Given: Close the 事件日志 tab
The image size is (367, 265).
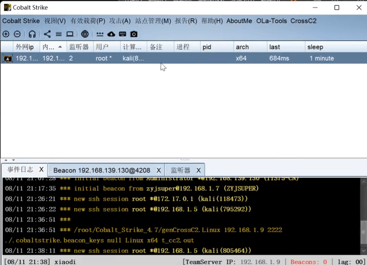Looking at the screenshot, I should (x=41, y=169).
